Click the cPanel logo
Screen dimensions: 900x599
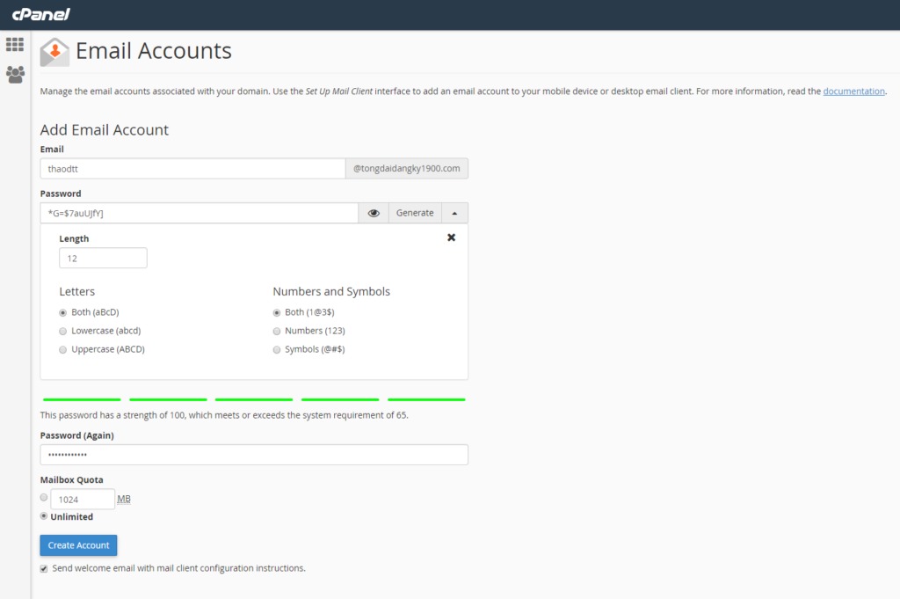tap(40, 14)
